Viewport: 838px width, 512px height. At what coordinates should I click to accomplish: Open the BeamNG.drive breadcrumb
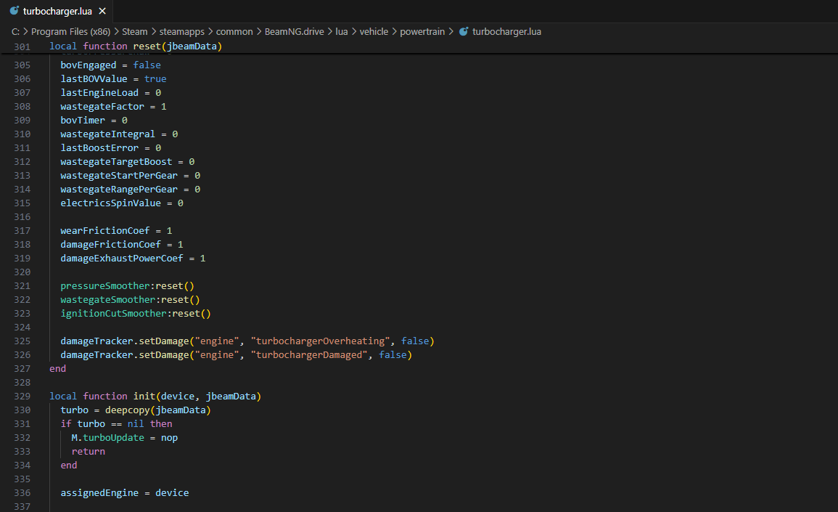(293, 31)
